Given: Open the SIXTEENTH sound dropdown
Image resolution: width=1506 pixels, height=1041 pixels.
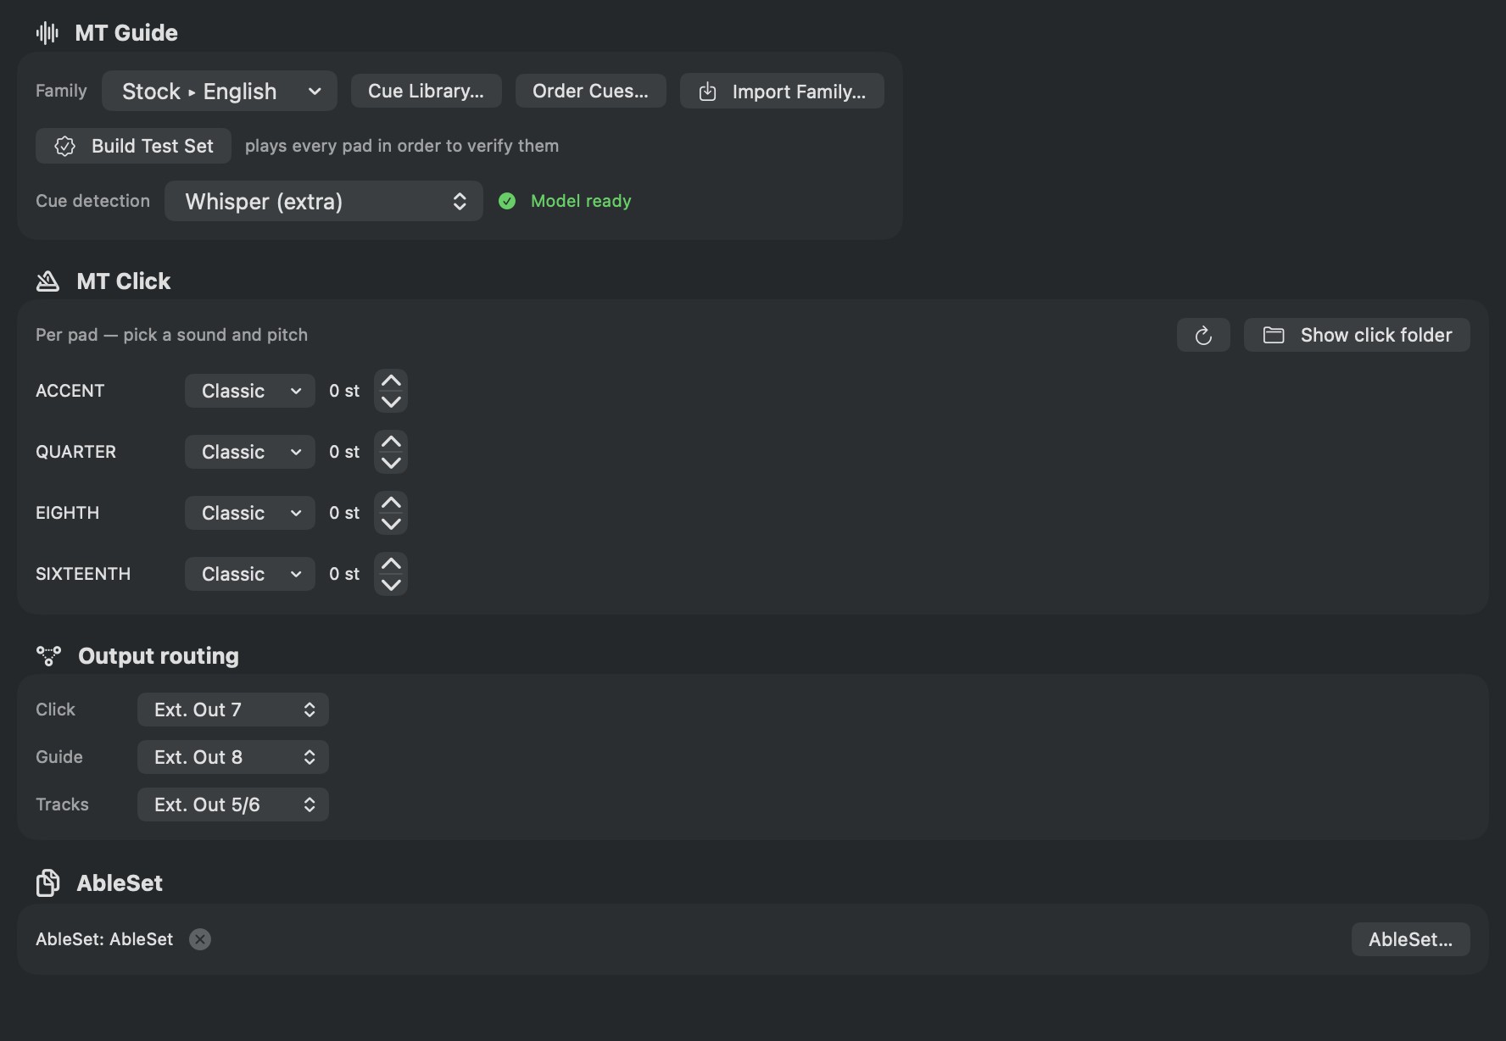Looking at the screenshot, I should (250, 574).
